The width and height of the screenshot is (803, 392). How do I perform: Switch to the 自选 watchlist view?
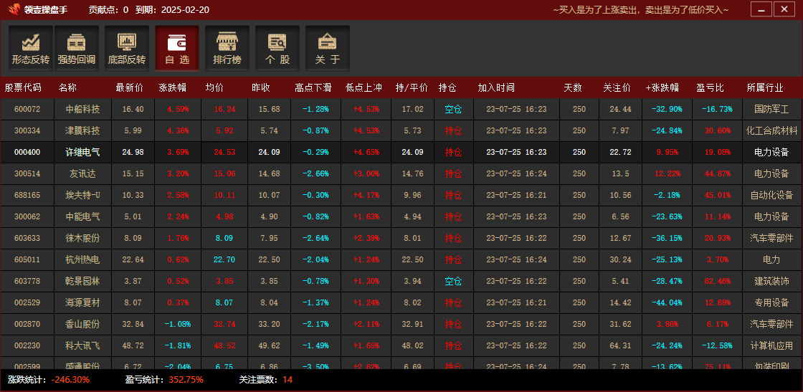pyautogui.click(x=177, y=49)
